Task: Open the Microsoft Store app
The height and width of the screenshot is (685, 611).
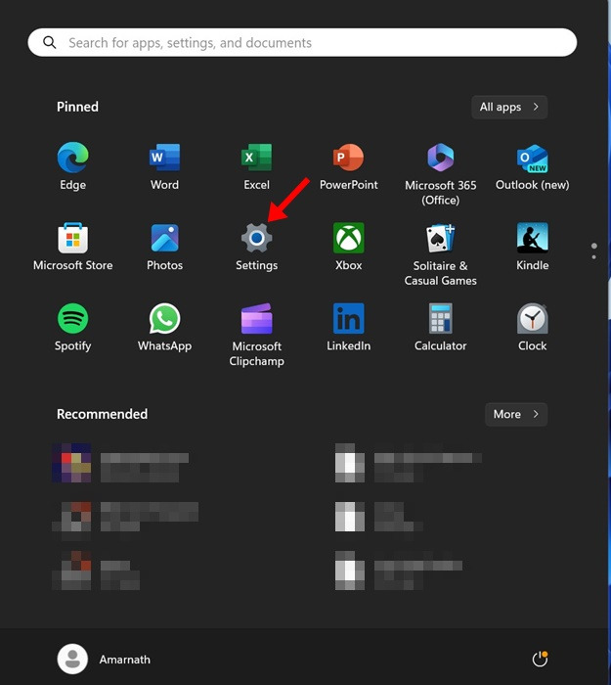Action: pyautogui.click(x=73, y=247)
